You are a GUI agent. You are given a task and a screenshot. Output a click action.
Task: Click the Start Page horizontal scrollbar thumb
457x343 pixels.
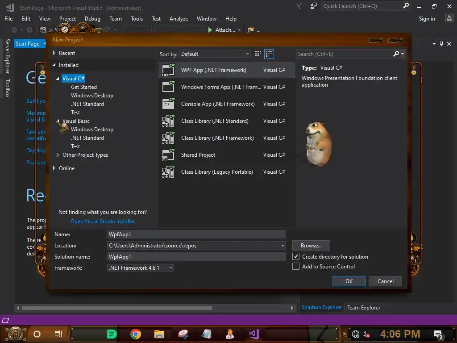tap(116, 308)
